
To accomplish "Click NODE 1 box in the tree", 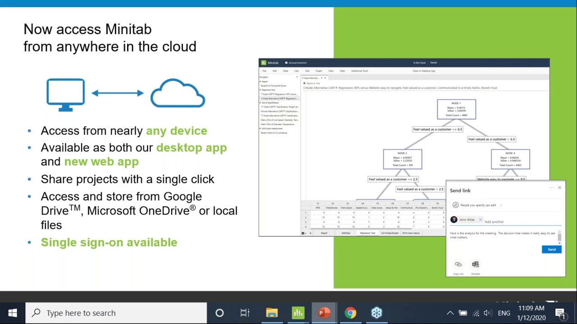I will coord(456,109).
